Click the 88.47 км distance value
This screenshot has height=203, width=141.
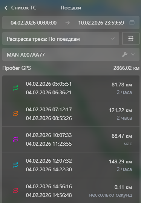coord(122,136)
